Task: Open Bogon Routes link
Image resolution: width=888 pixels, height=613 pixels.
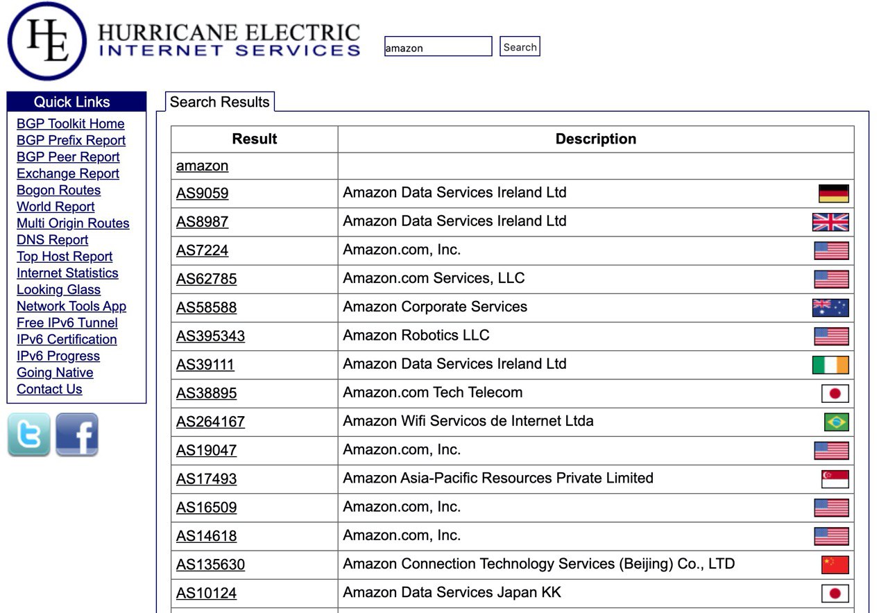Action: [58, 190]
